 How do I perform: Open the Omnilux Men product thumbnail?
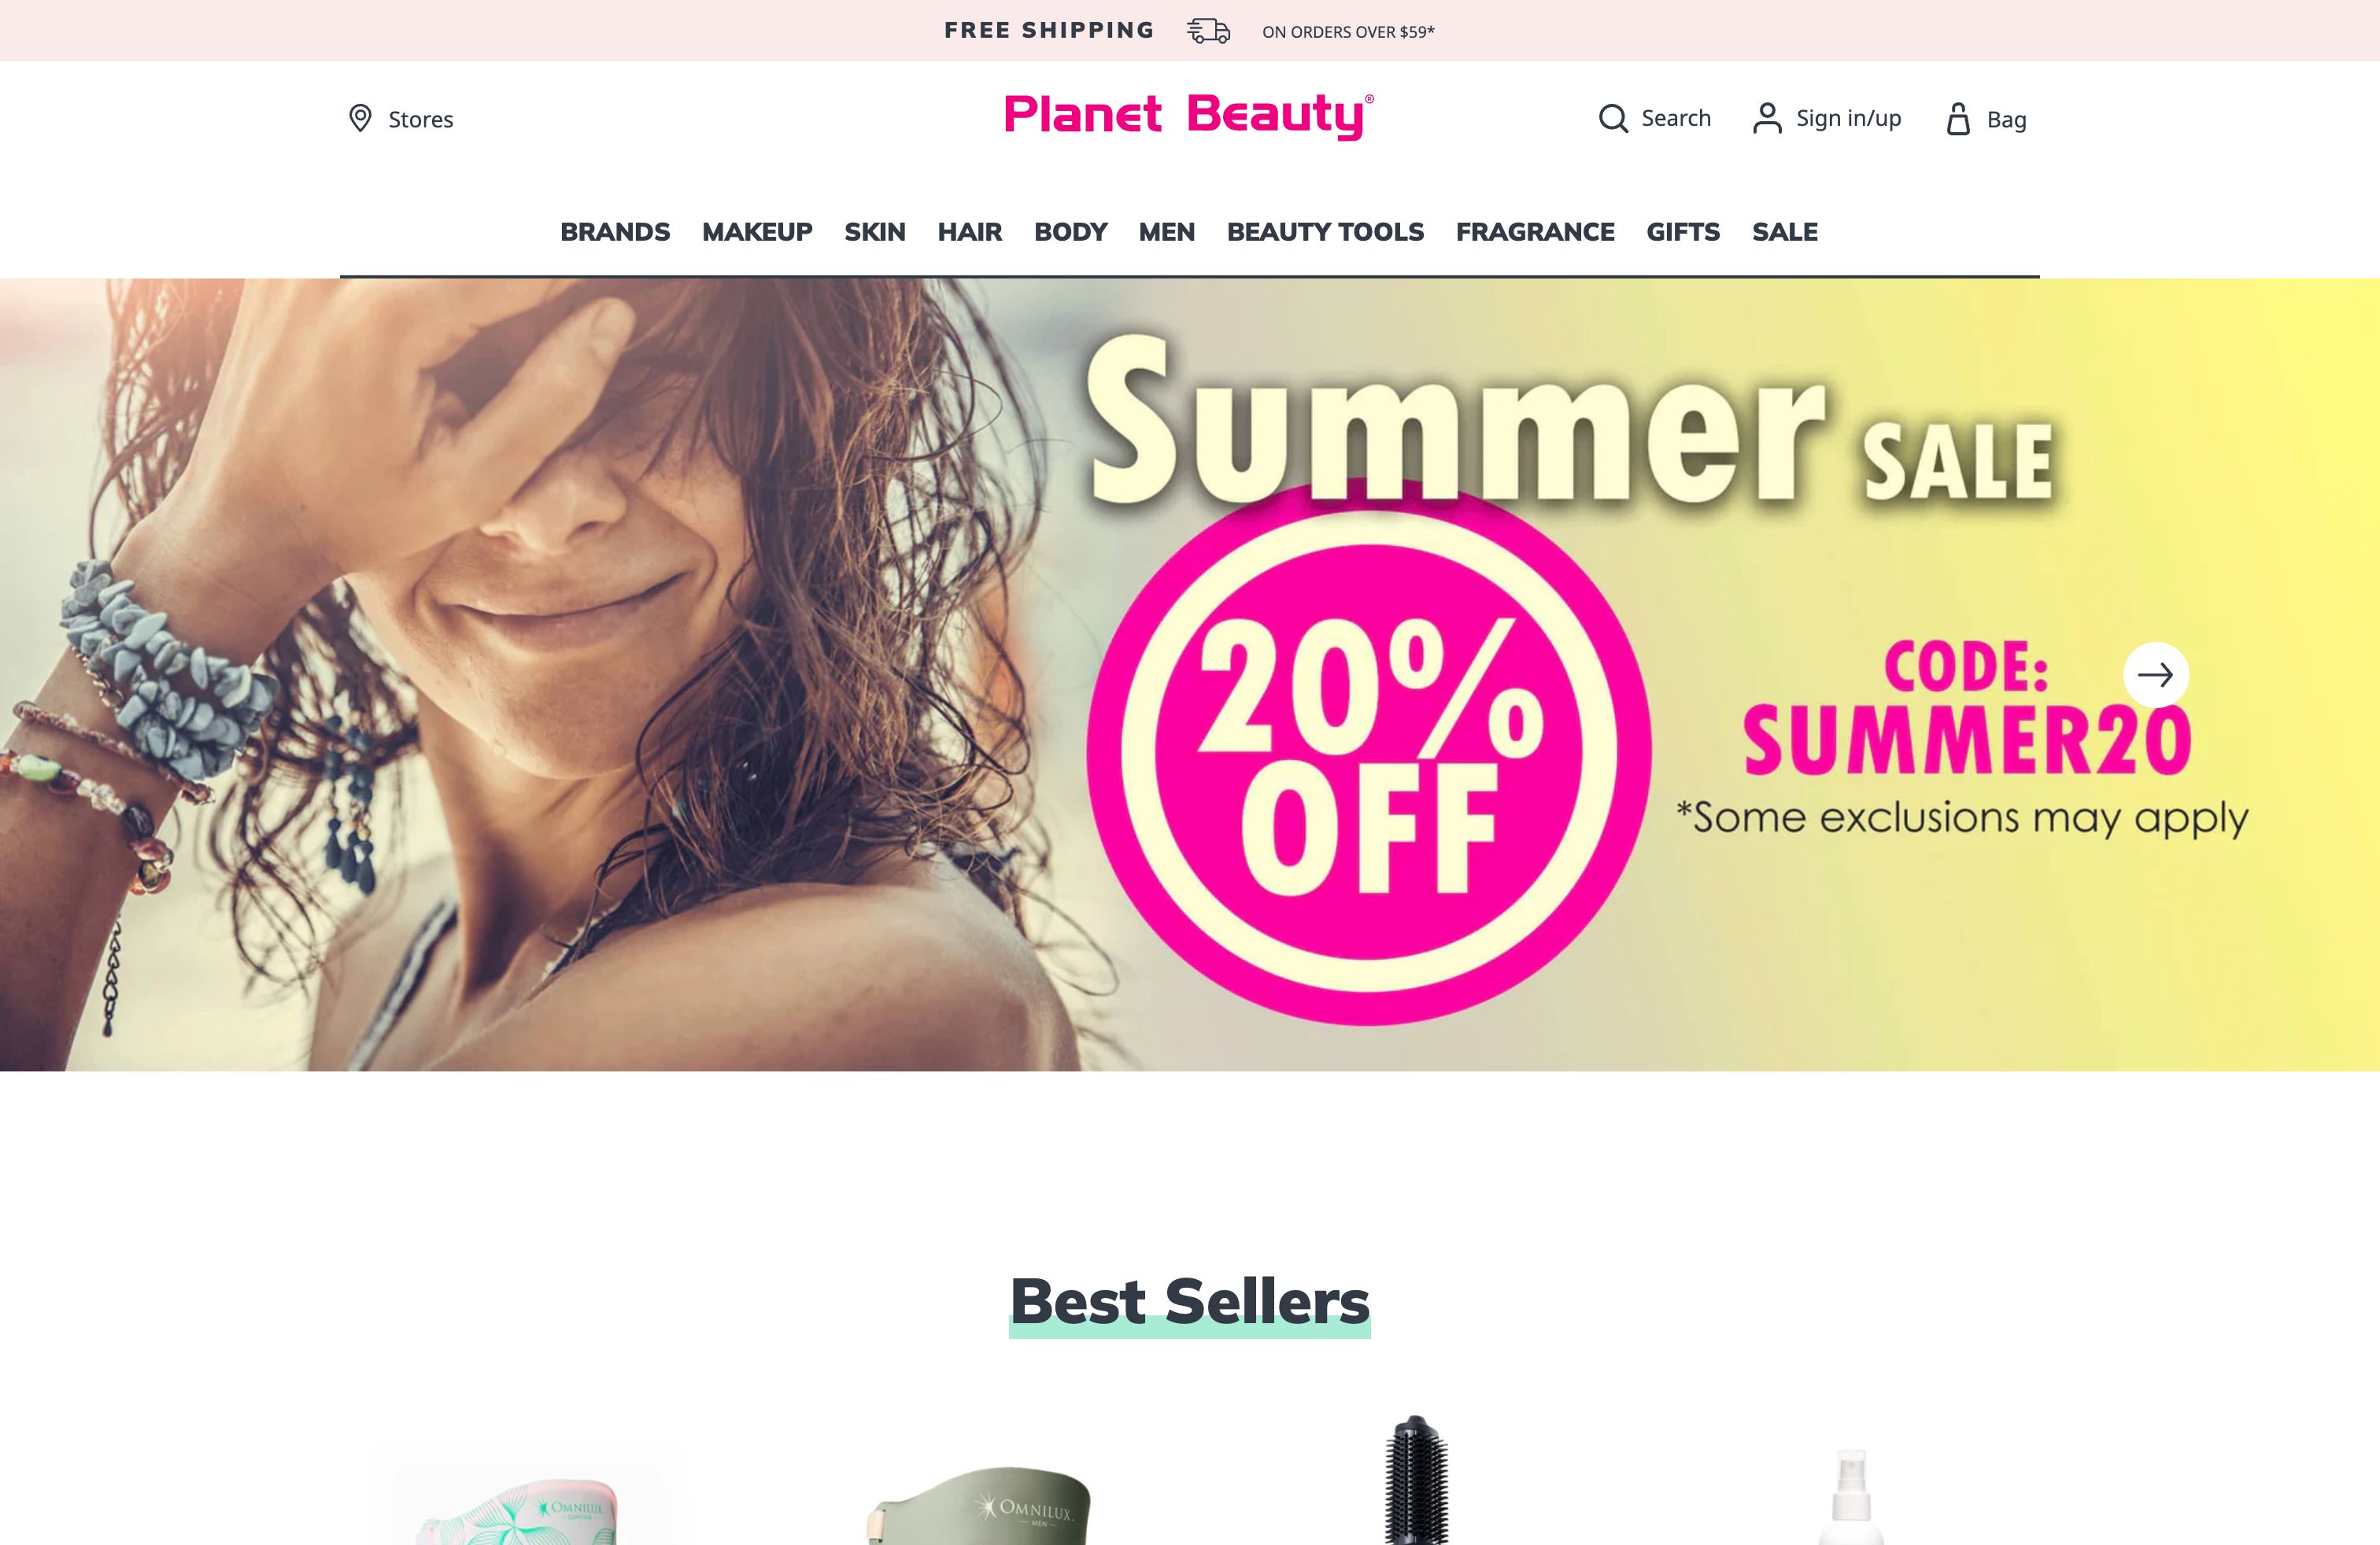click(x=980, y=1504)
